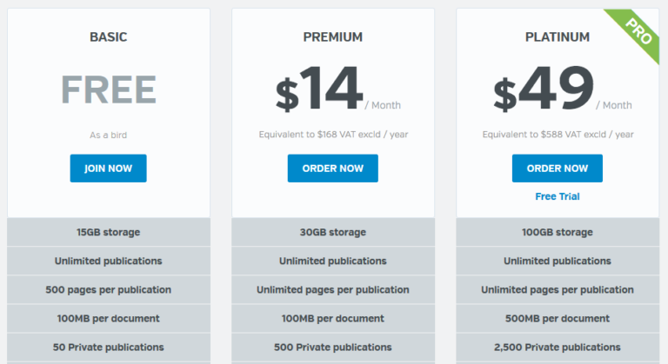Open the Free Trial link under Platinum
Screen dimensions: 668x364
(557, 196)
